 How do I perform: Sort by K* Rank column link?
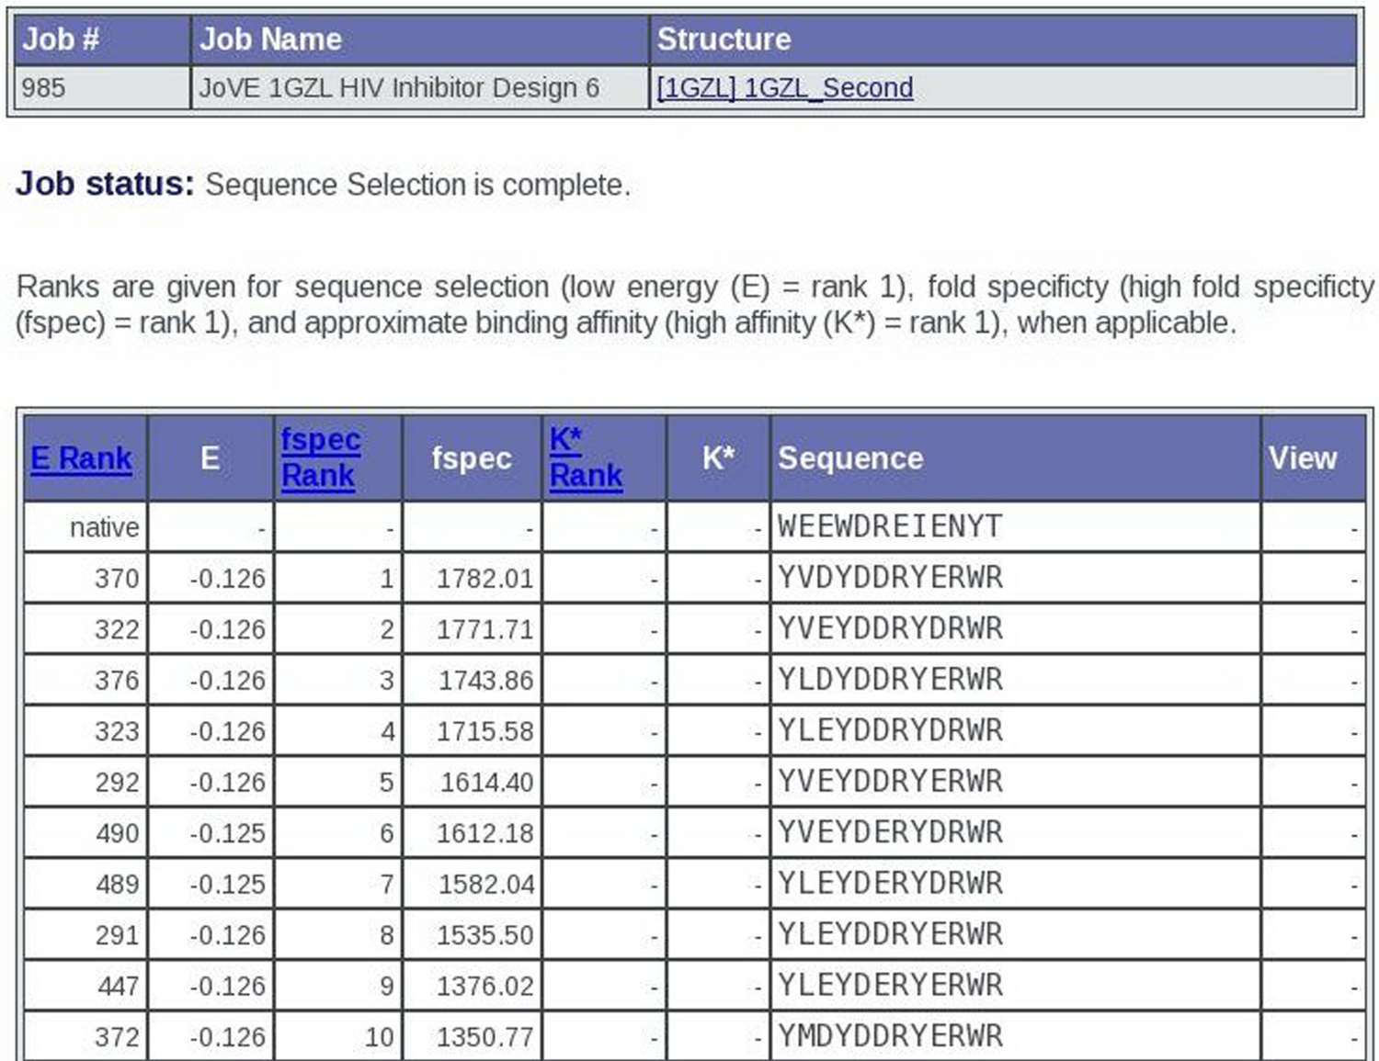coord(586,457)
